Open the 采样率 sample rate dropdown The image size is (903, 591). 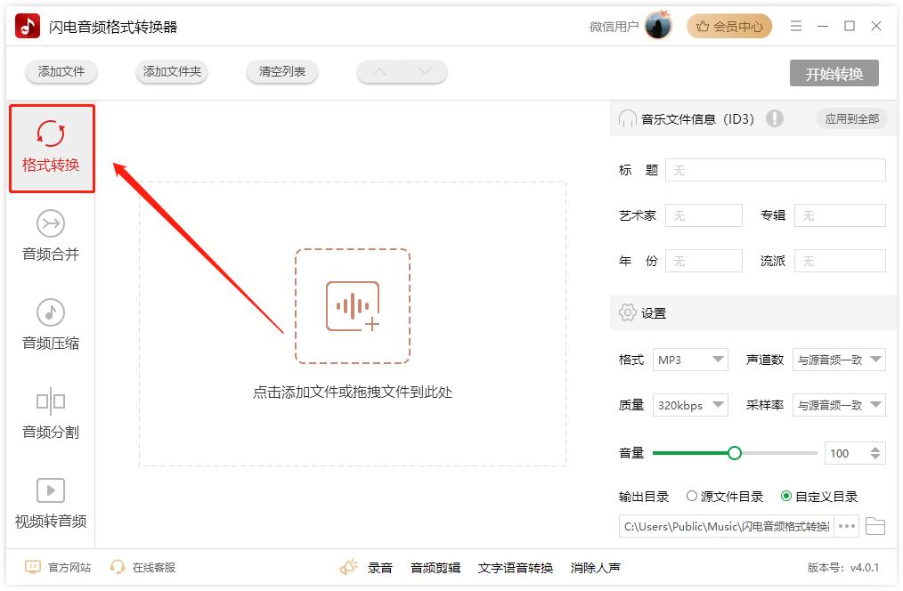point(839,405)
